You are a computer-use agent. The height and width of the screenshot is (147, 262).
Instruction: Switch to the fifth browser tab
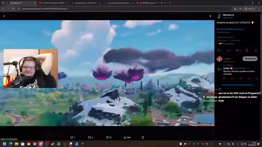point(151,3)
